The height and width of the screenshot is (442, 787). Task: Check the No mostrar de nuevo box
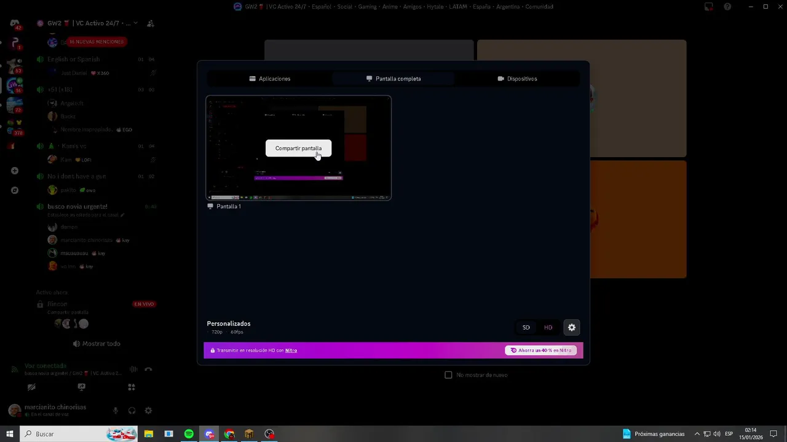[x=448, y=374]
